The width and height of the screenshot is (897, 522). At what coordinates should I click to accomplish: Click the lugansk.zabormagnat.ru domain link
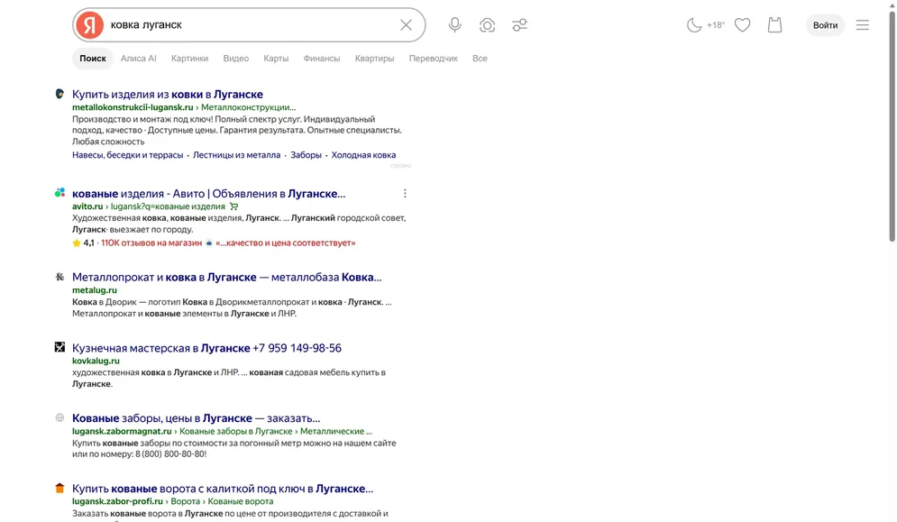[122, 432]
